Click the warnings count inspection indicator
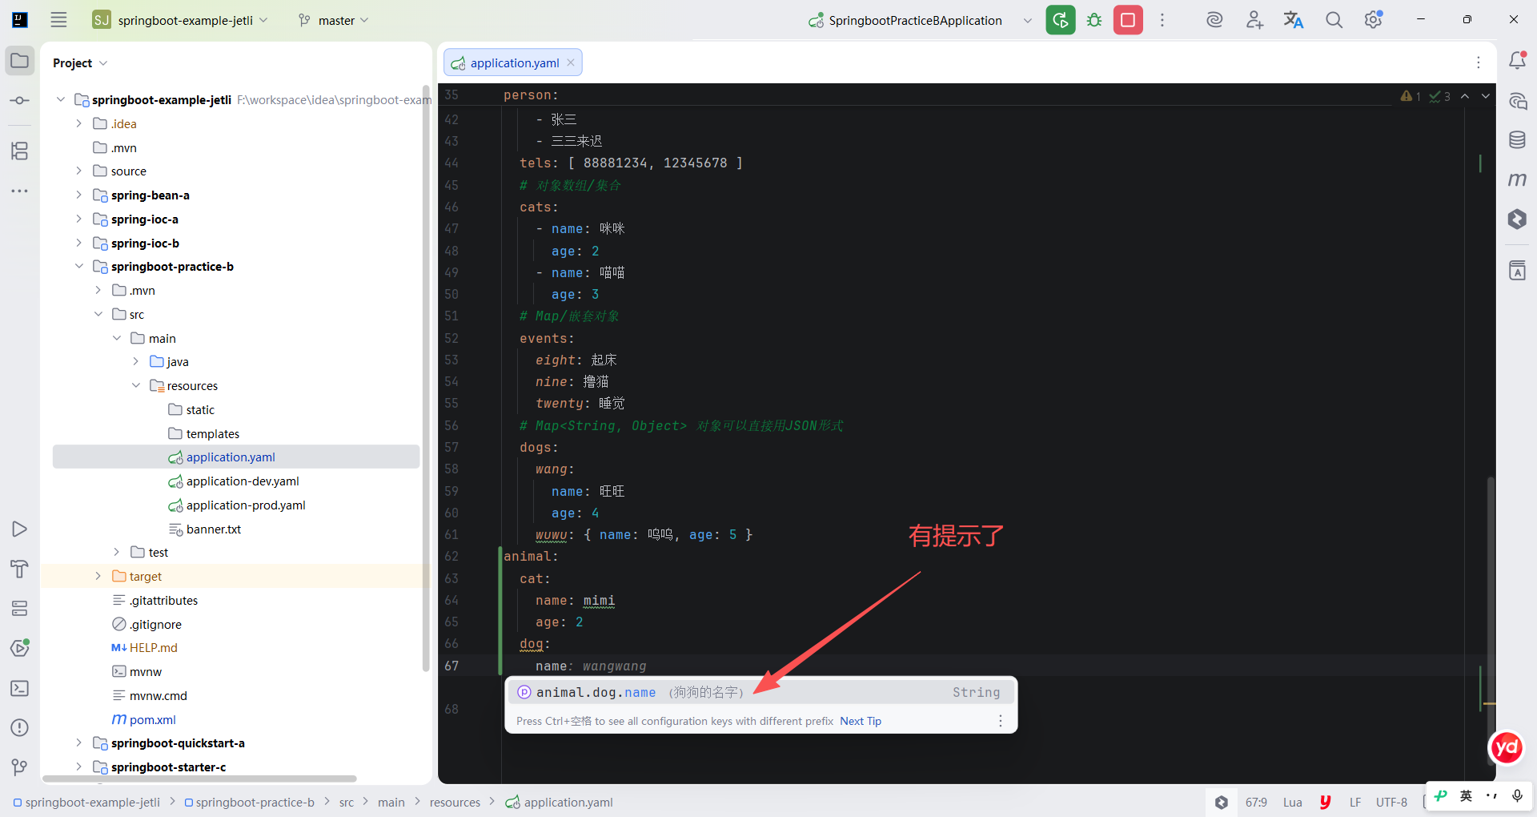Viewport: 1537px width, 817px height. point(1411,96)
